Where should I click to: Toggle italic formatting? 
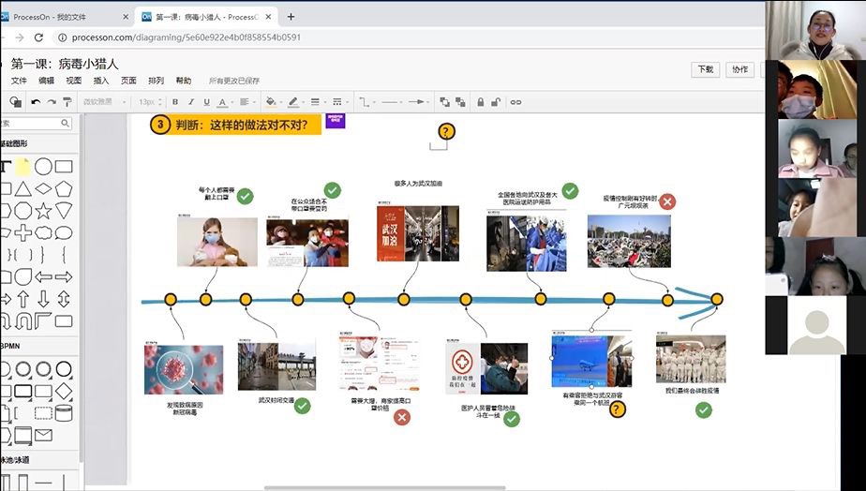(x=191, y=101)
